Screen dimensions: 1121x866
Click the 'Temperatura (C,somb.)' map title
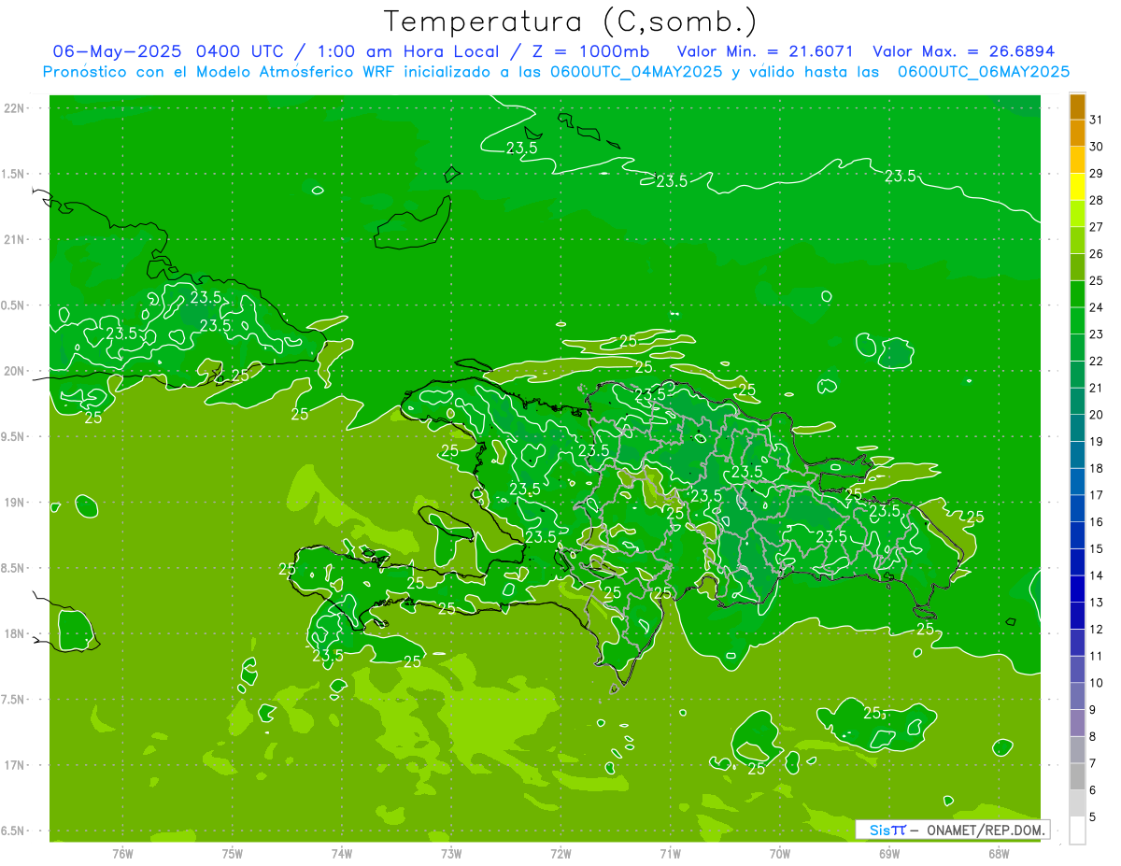click(570, 21)
